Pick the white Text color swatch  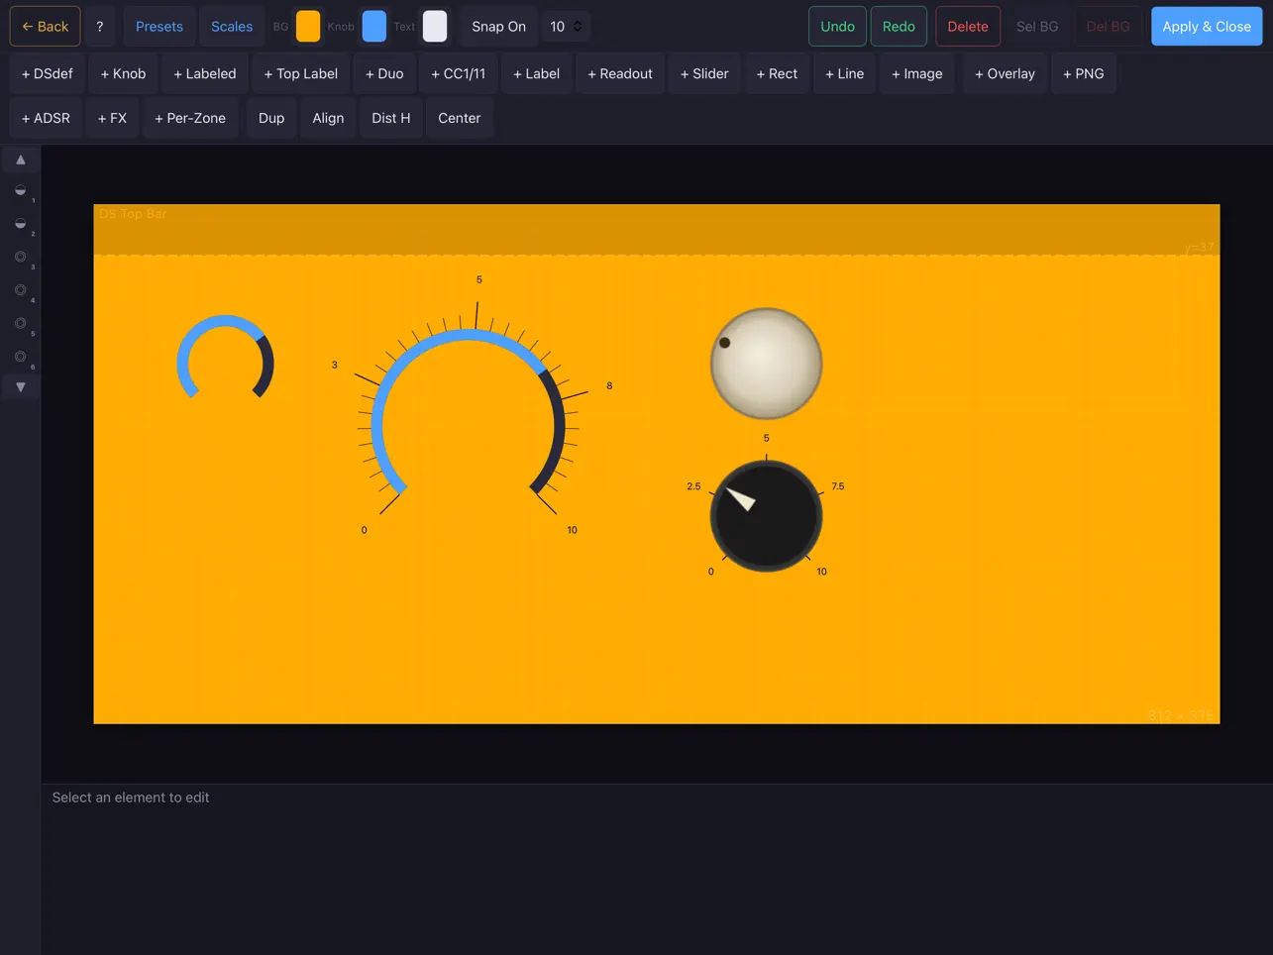click(435, 27)
